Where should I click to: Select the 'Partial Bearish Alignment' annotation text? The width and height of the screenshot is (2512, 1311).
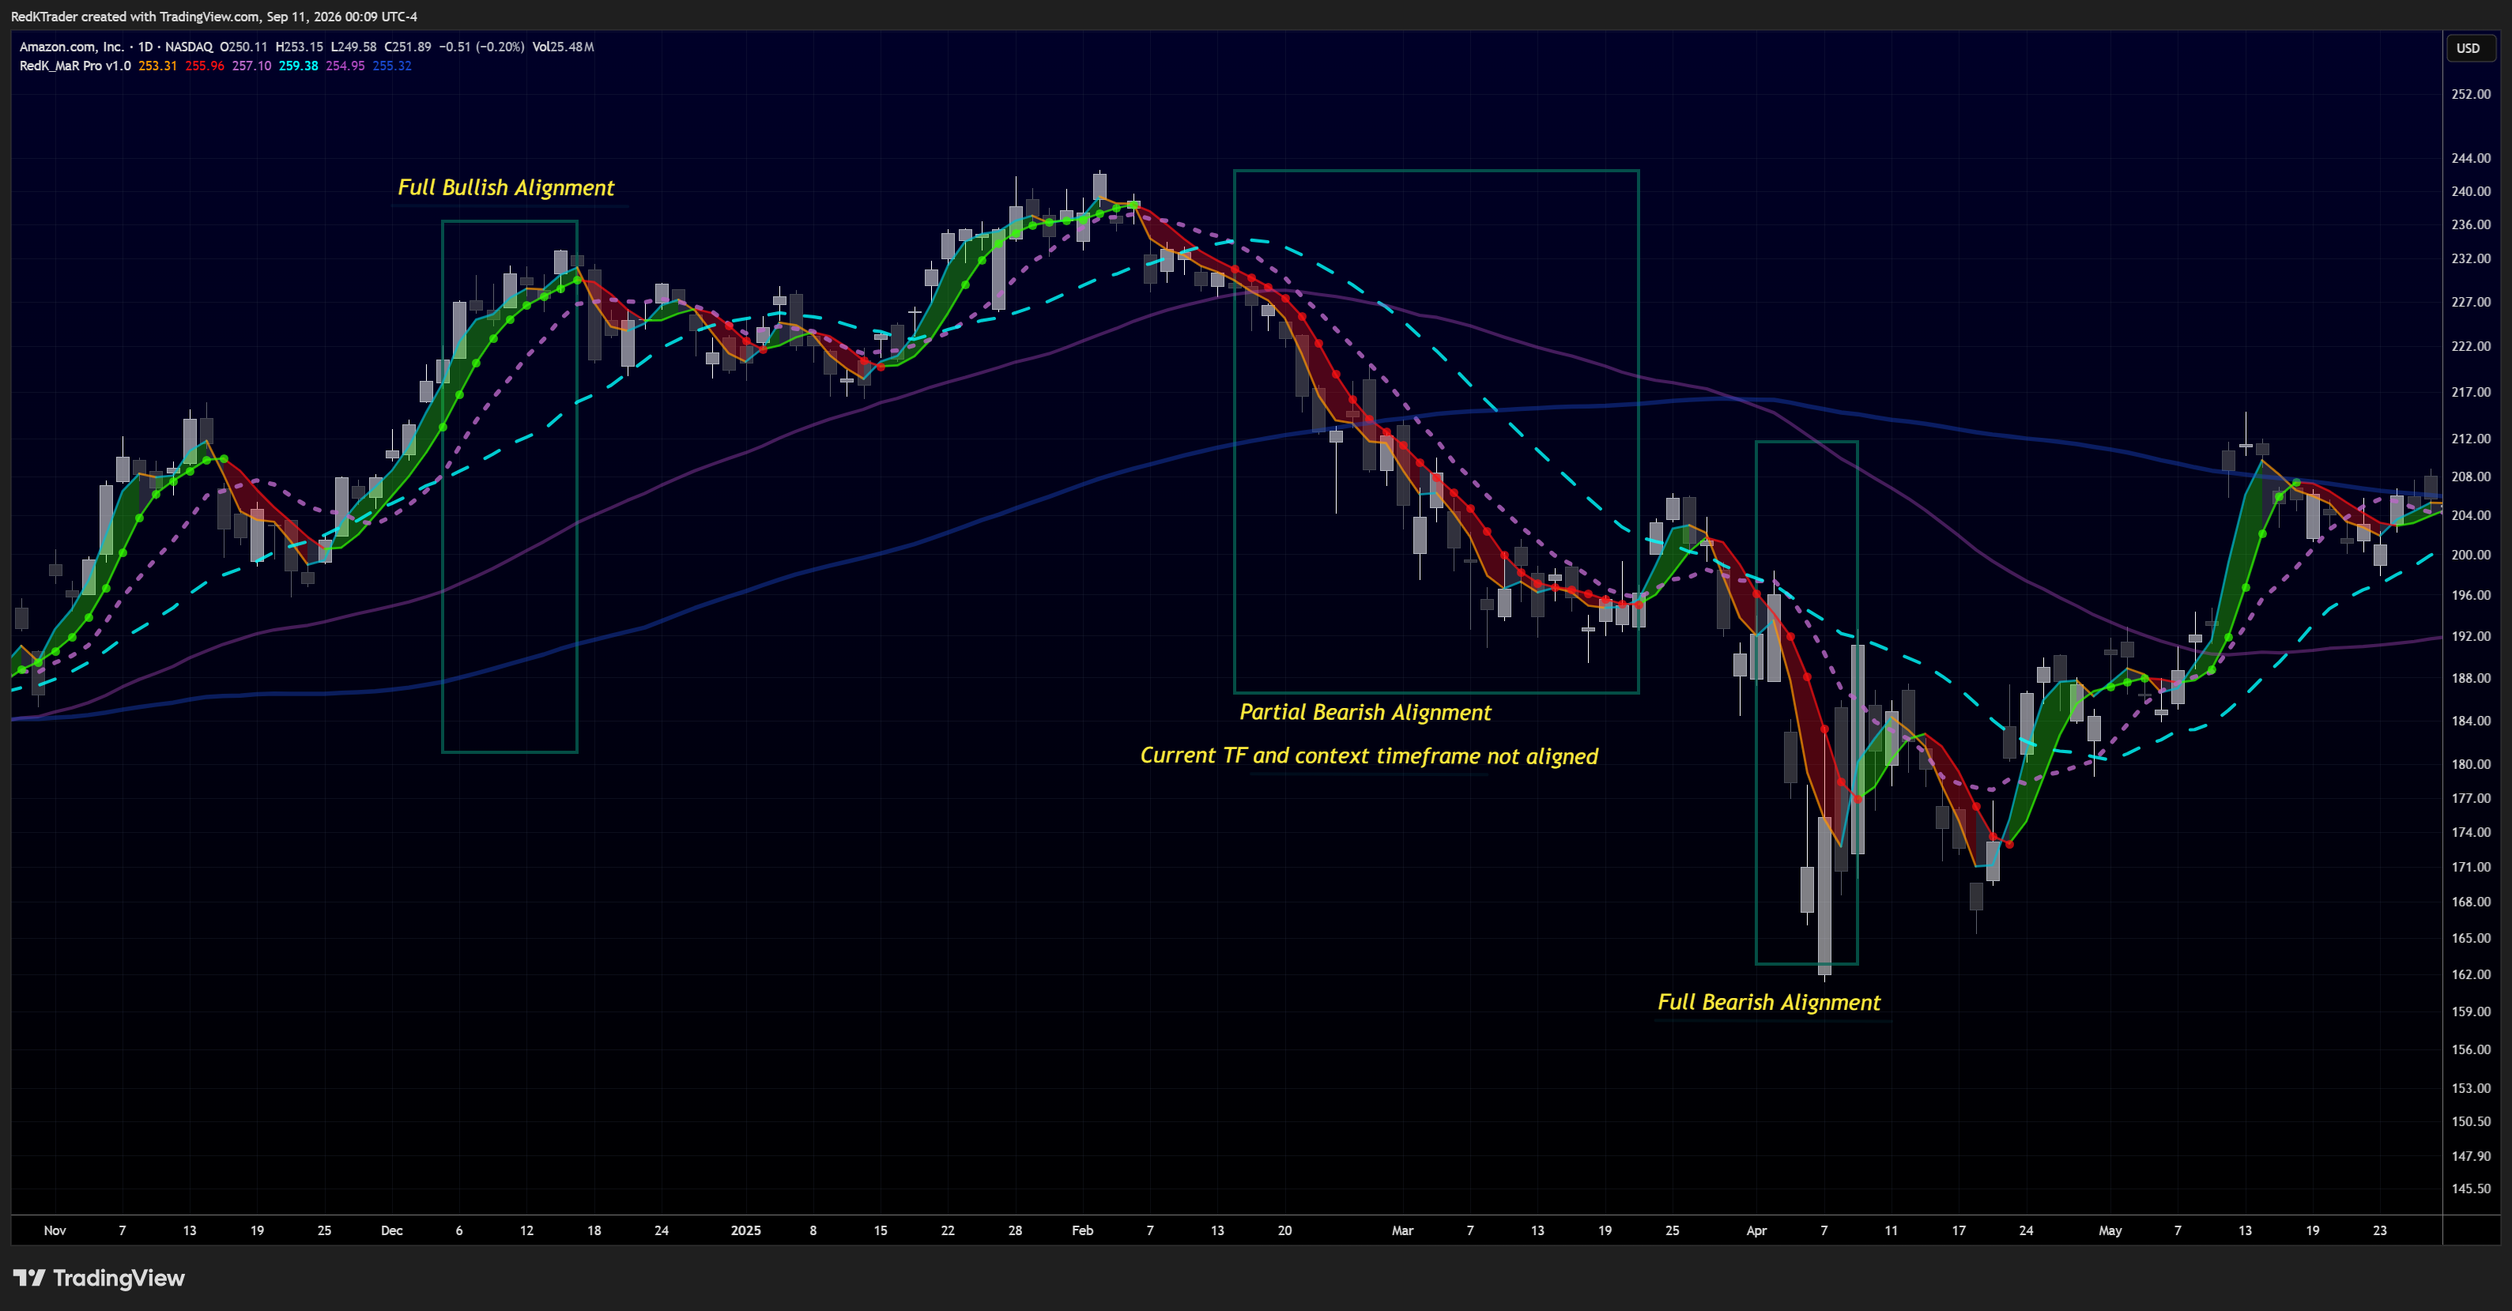click(1365, 713)
